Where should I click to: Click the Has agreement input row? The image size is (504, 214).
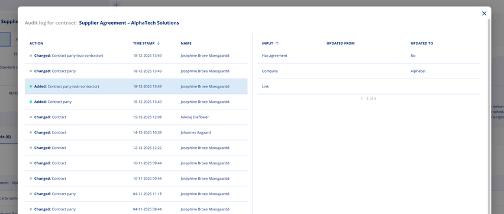[x=369, y=56]
